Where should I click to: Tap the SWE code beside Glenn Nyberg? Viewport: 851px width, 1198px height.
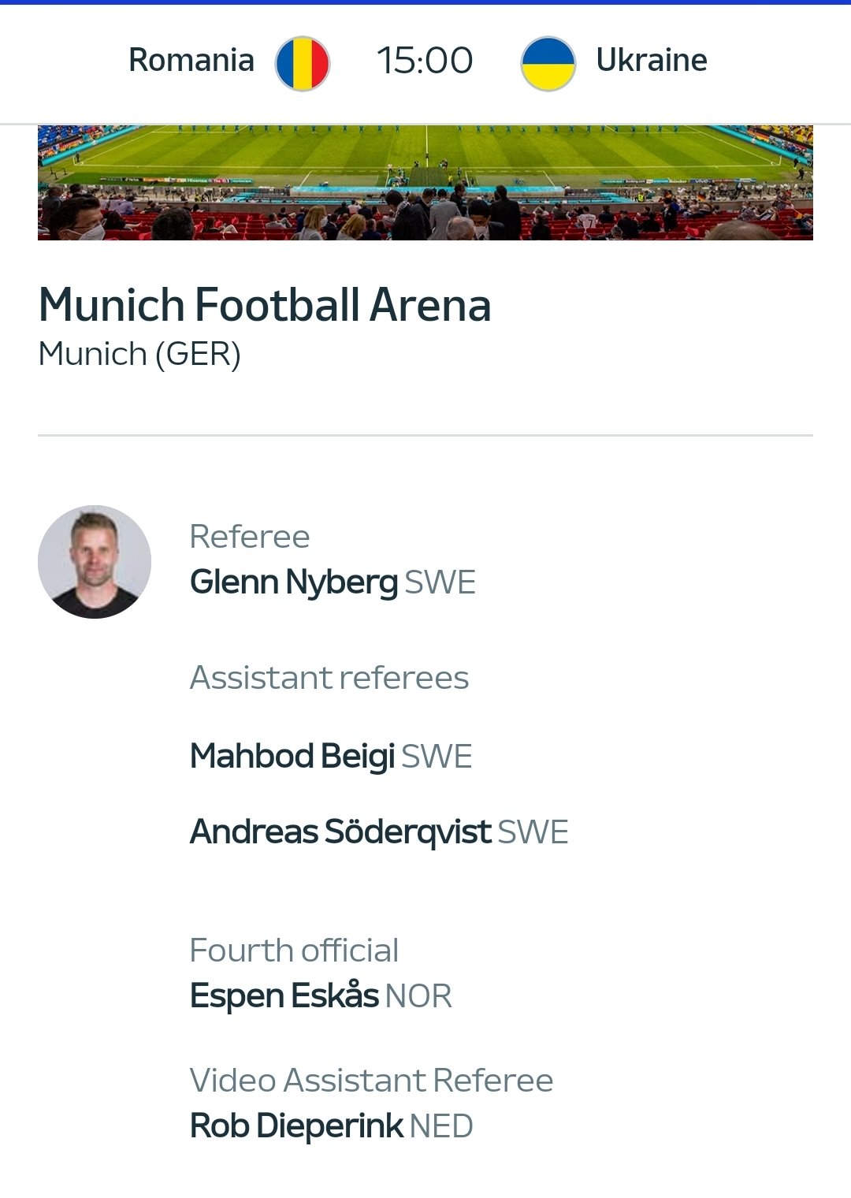point(440,583)
